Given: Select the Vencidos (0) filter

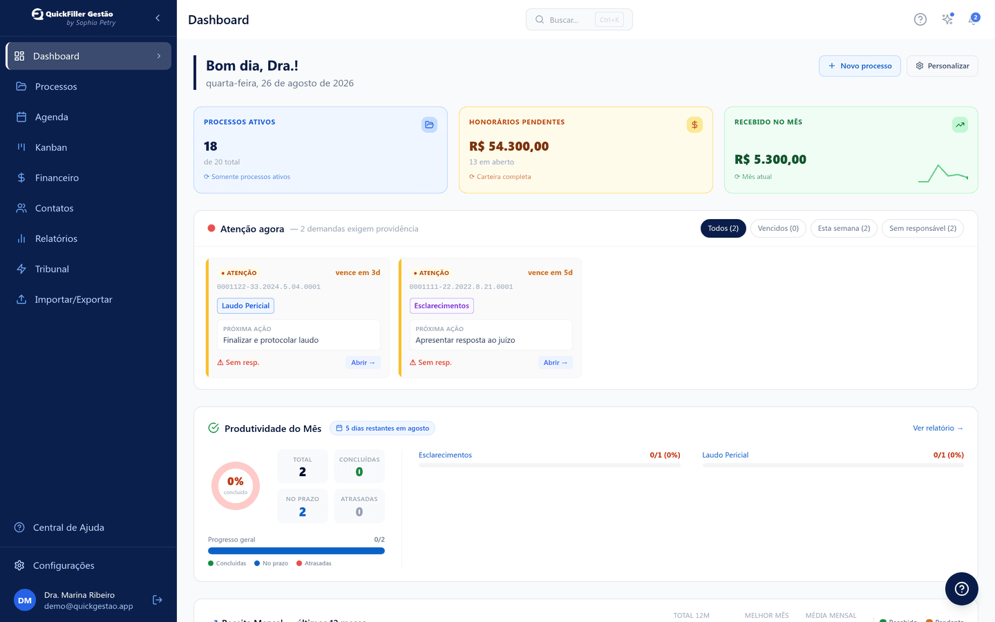Looking at the screenshot, I should [778, 228].
